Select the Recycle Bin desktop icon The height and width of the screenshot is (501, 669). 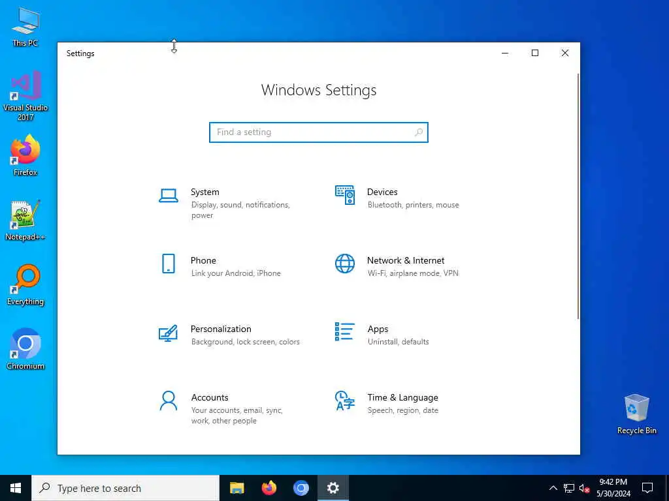636,414
